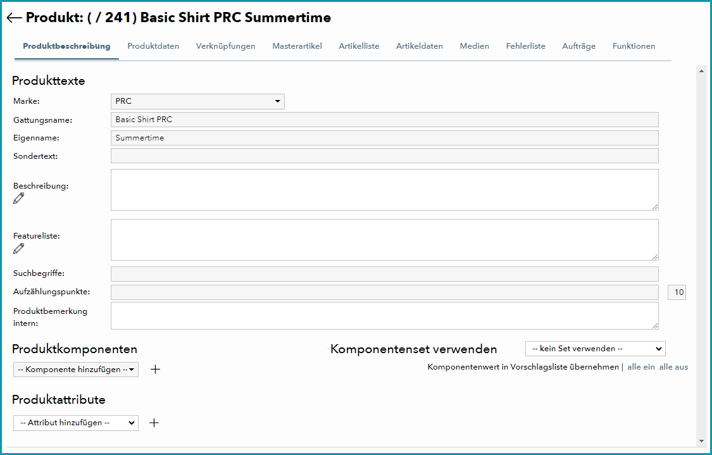Click into the Beschreibung text area
Image resolution: width=712 pixels, height=455 pixels.
pyautogui.click(x=385, y=190)
